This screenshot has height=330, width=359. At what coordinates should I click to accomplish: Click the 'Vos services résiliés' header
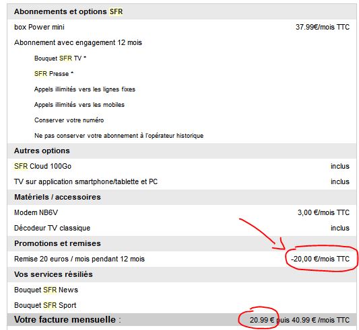point(53,274)
